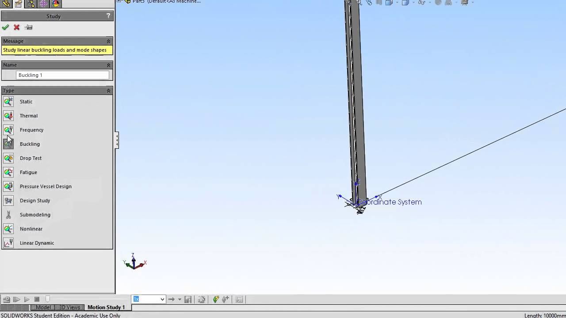Collapse the Message section

point(108,41)
